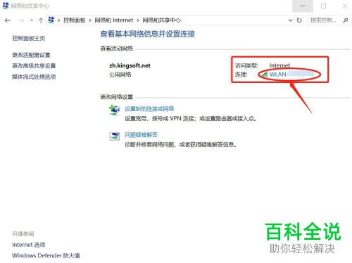Click the Back navigation arrow
The height and width of the screenshot is (263, 352).
pyautogui.click(x=8, y=20)
